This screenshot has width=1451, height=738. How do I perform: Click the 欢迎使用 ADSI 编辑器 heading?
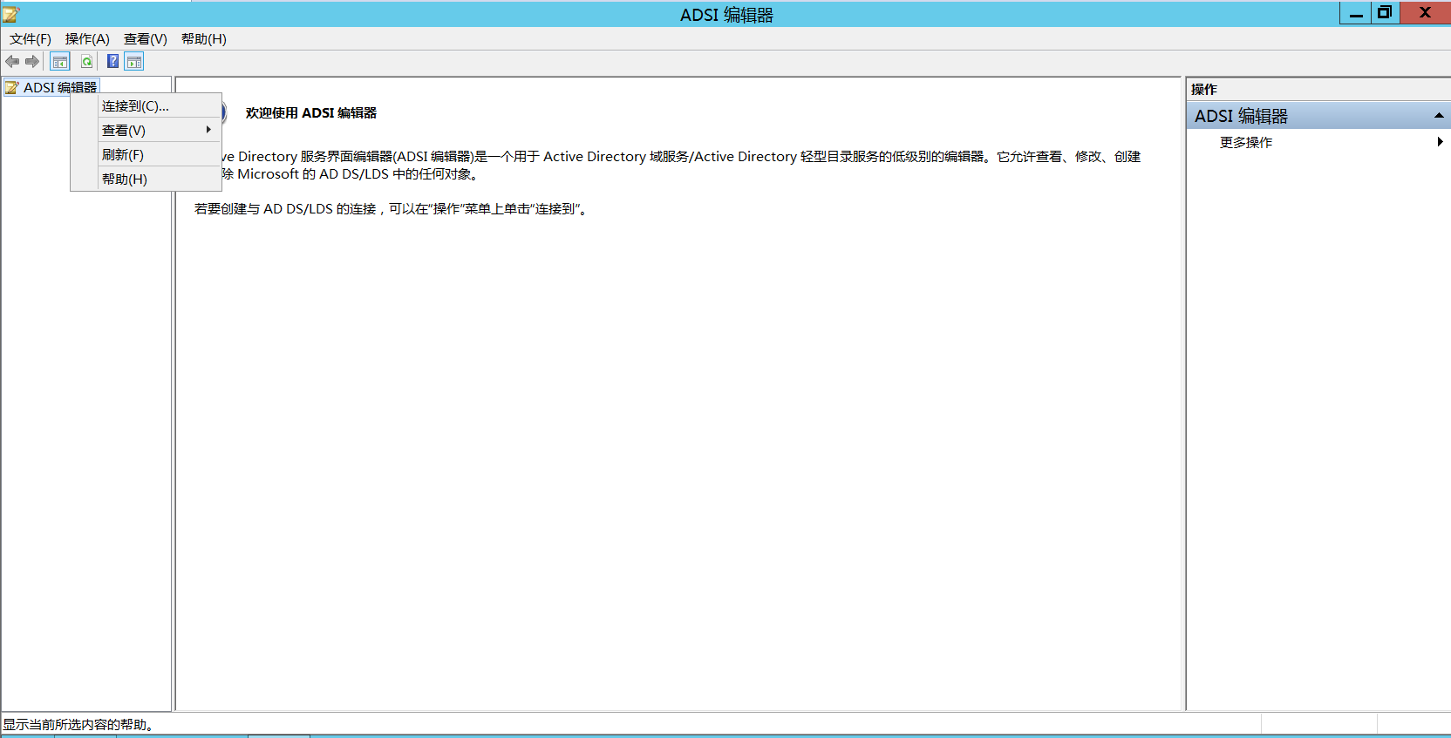[311, 112]
